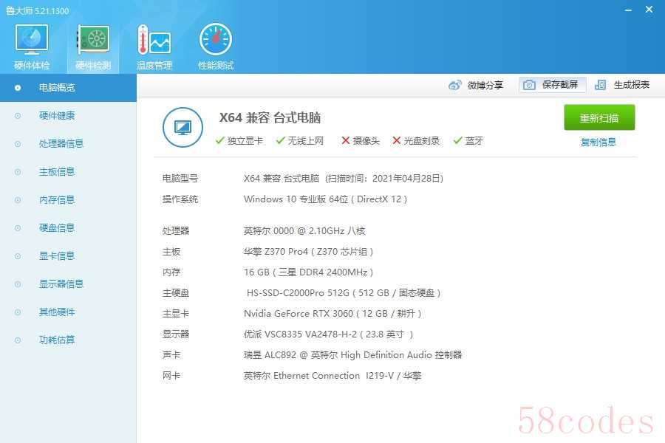665x443 pixels.
Task: Click the desktop computer monitor icon
Action: (x=183, y=127)
